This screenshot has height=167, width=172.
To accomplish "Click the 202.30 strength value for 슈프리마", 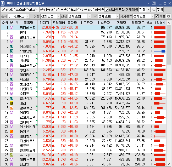I will pyautogui.click(x=140, y=155).
